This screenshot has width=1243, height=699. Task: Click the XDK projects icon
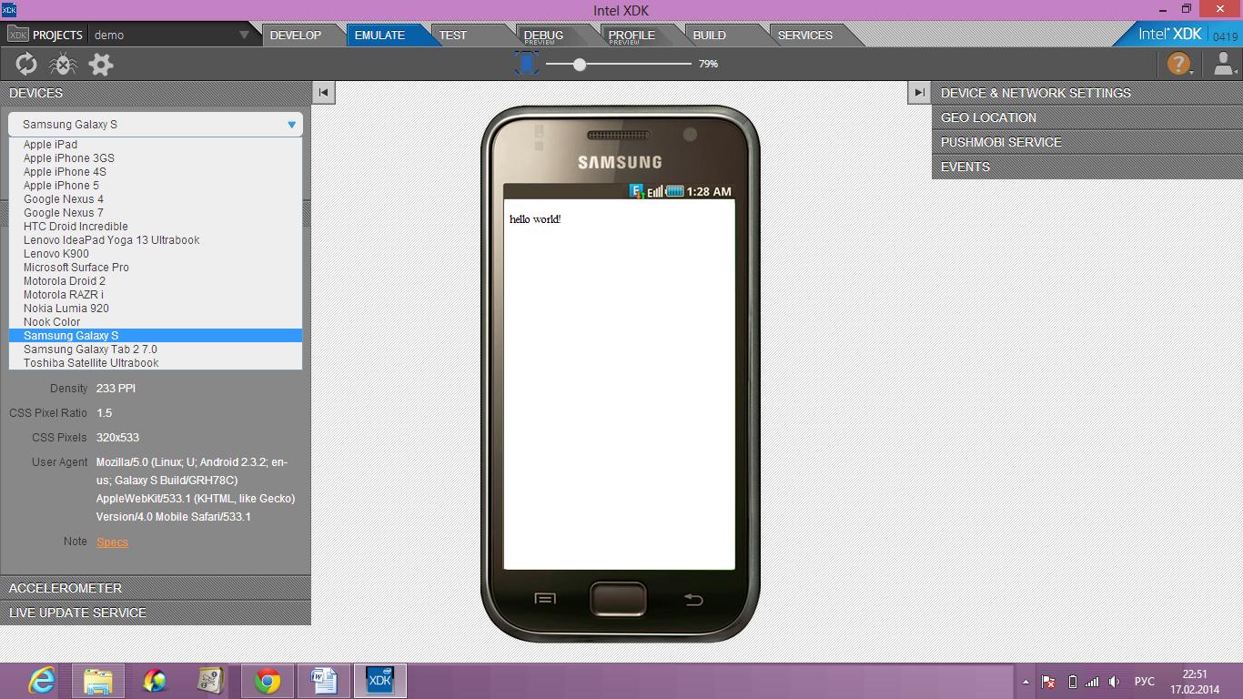click(17, 35)
